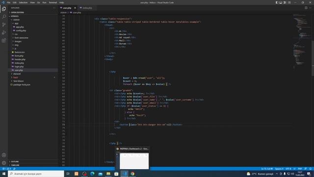Expand the Timeline section
This screenshot has width=314, height=177.
point(33,165)
